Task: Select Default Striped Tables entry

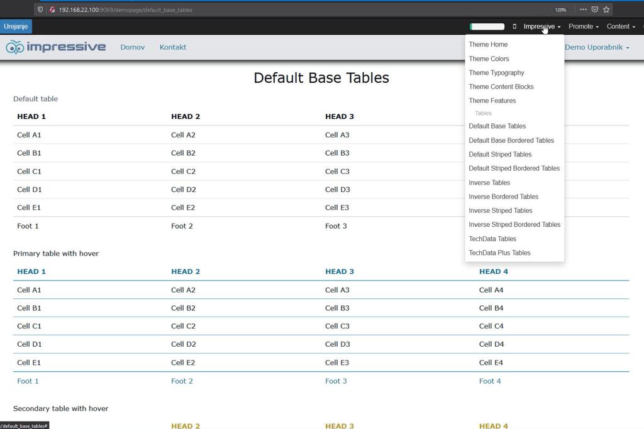Action: point(500,155)
